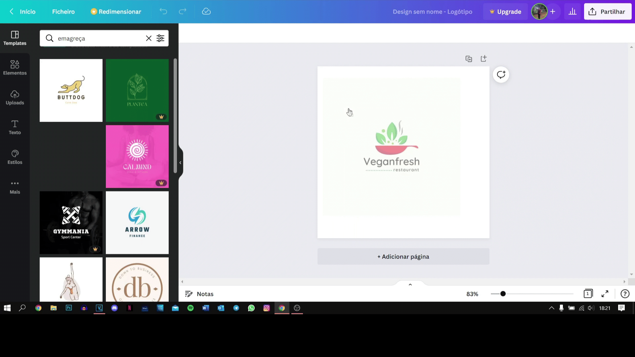The height and width of the screenshot is (357, 635).
Task: Toggle the page grid view
Action: click(588, 294)
